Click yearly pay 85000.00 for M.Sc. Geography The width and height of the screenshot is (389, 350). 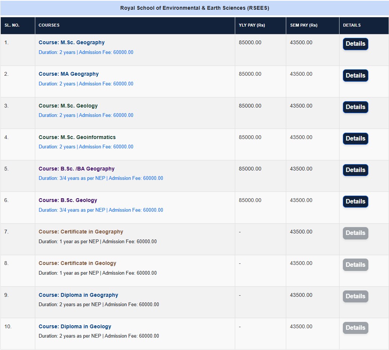[x=250, y=42]
